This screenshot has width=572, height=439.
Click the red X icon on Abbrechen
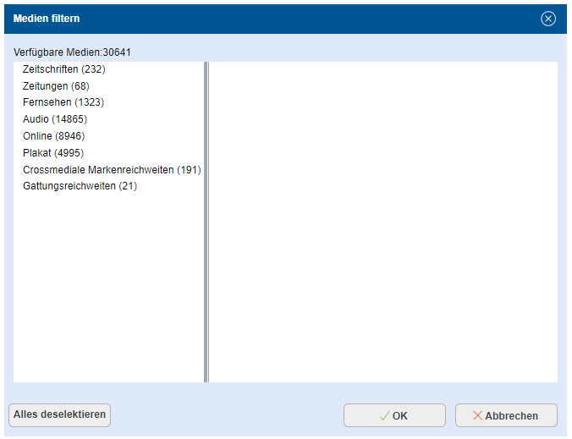click(x=477, y=416)
